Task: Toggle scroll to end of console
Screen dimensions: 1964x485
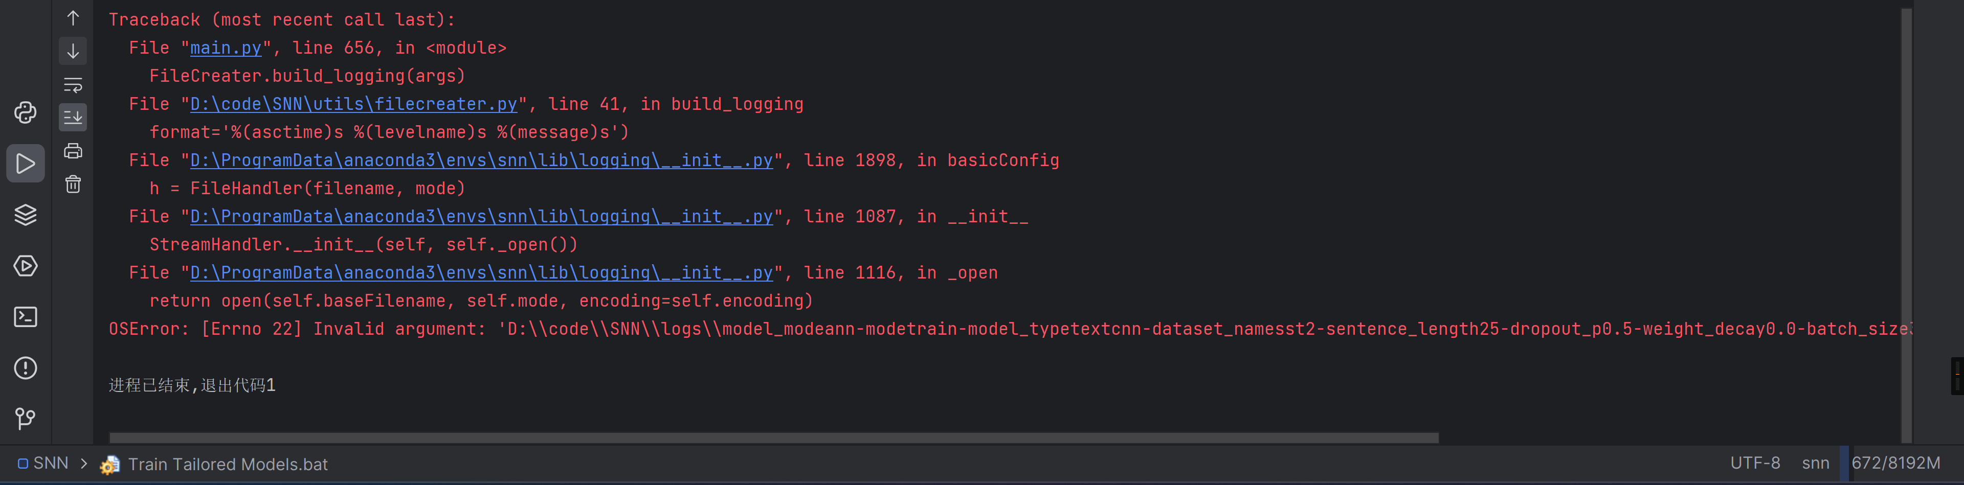Action: pos(73,117)
